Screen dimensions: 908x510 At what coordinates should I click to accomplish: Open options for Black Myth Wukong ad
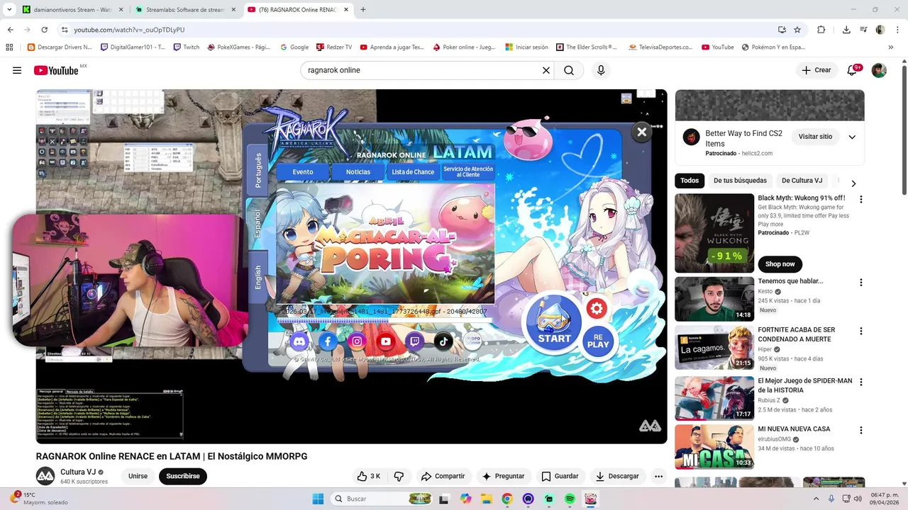point(861,199)
